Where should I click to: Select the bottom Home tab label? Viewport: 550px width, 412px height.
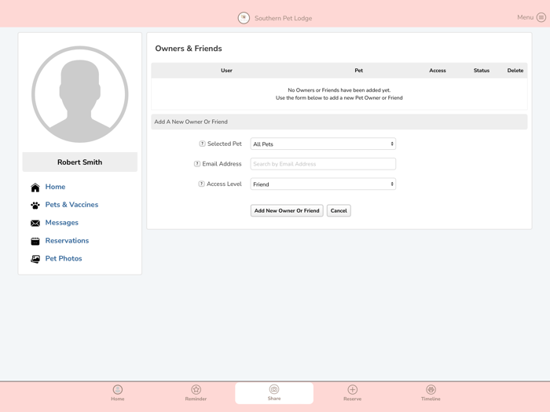pos(118,399)
